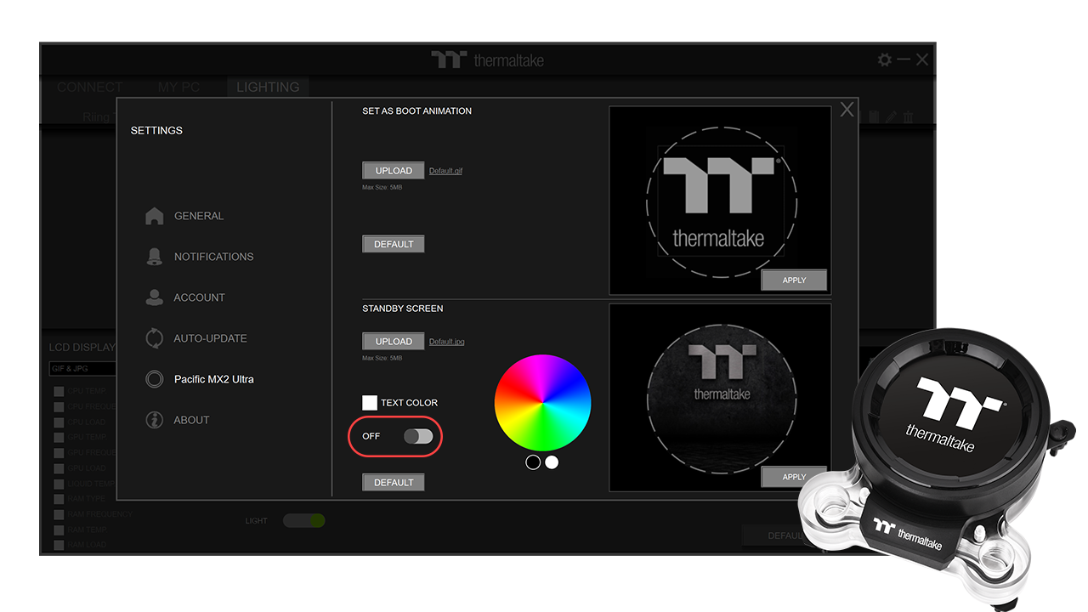Image resolution: width=1088 pixels, height=612 pixels.
Task: Open the GIF & JPG dropdown
Action: (82, 369)
